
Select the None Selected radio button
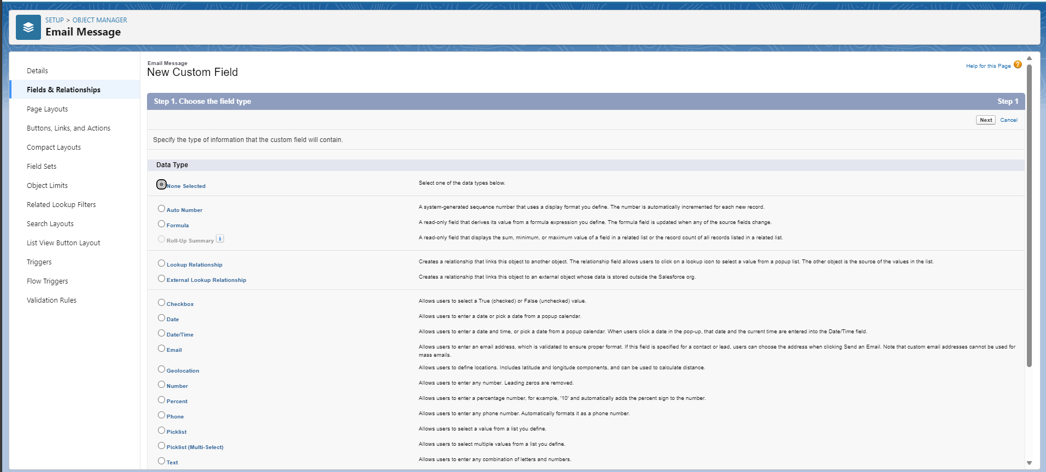pos(161,185)
